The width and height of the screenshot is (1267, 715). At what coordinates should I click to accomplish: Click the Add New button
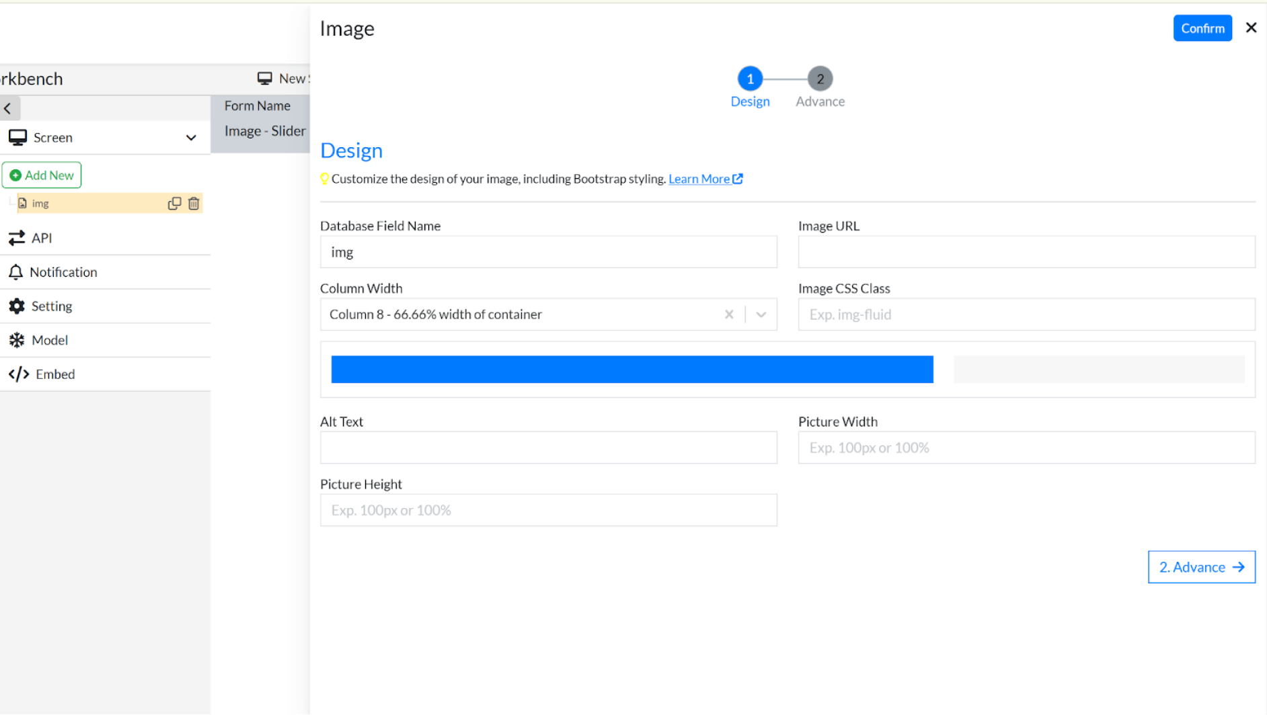click(42, 175)
